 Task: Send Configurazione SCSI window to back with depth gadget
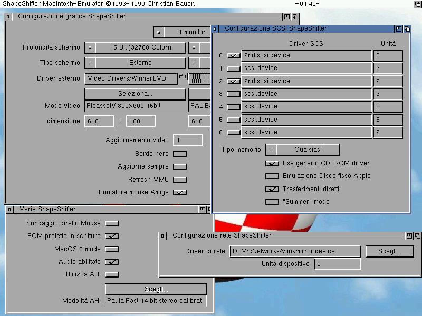tap(407, 29)
